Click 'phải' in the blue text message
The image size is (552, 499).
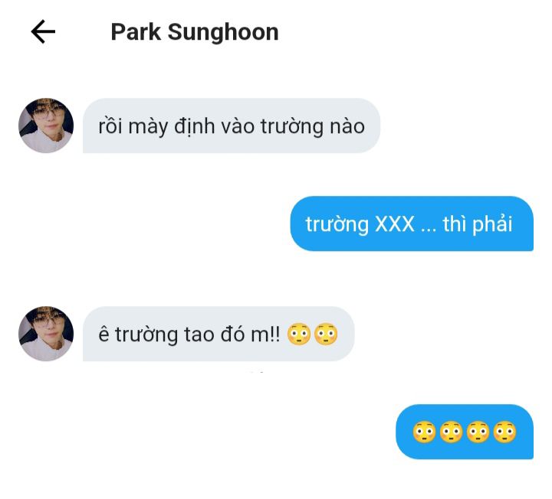[492, 224]
